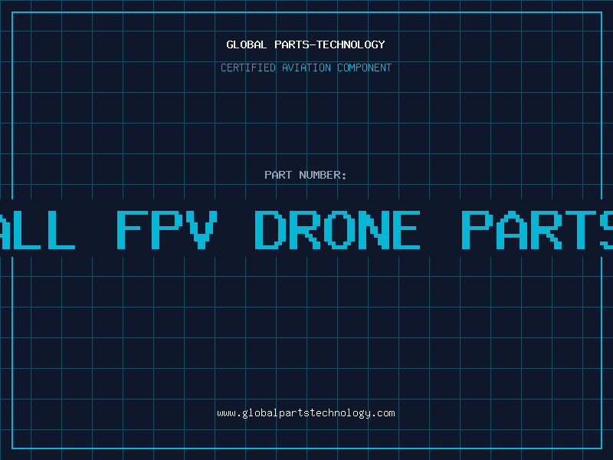
Task: Open the www.globalpartstechnology.com link
Action: pos(306,413)
